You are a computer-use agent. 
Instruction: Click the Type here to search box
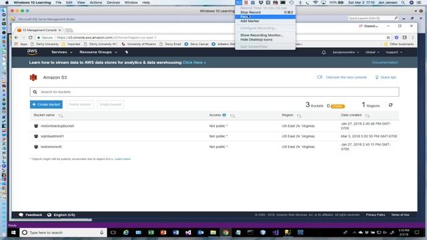pyautogui.click(x=63, y=233)
